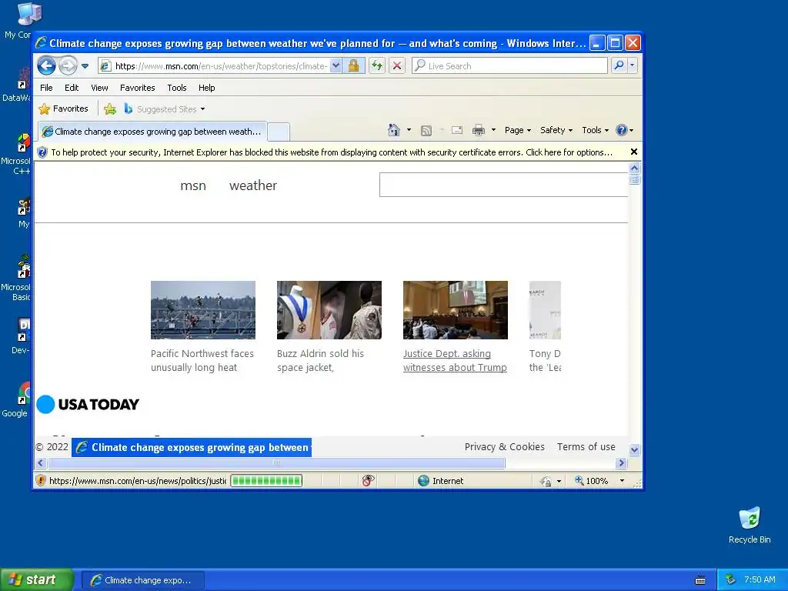Close the information bar
This screenshot has height=591, width=788.
(634, 152)
